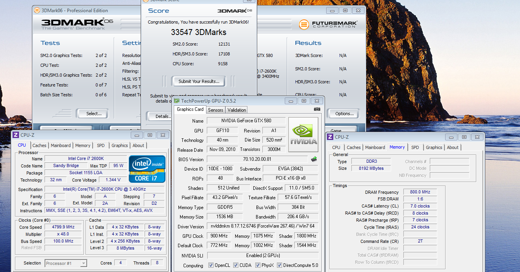Screen dimensions: 520x272
Task: Switch to the Validation tab in GPU-Z
Action: [237, 110]
